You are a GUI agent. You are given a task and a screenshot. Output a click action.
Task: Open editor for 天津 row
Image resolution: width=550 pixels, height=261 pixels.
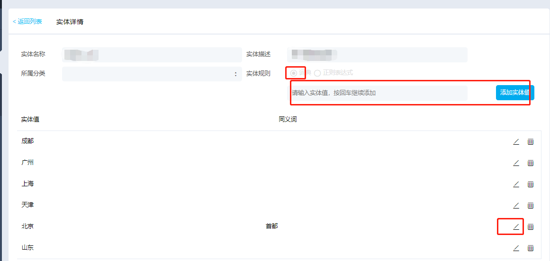pyautogui.click(x=516, y=205)
